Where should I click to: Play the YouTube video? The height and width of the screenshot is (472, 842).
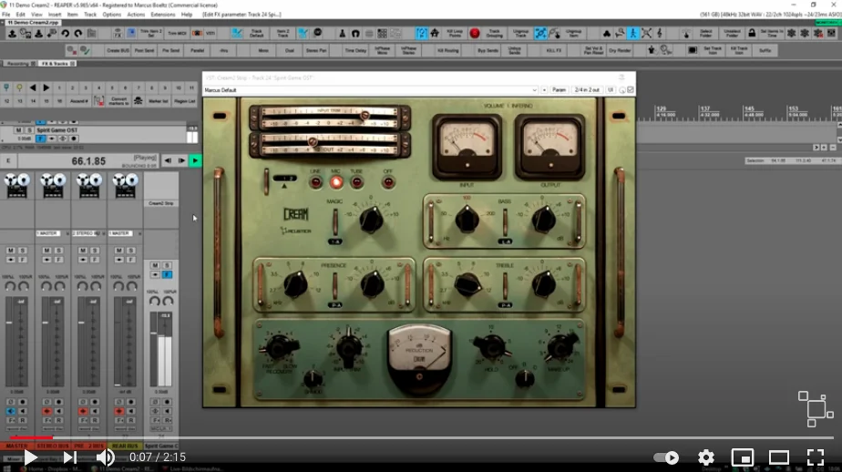click(30, 457)
